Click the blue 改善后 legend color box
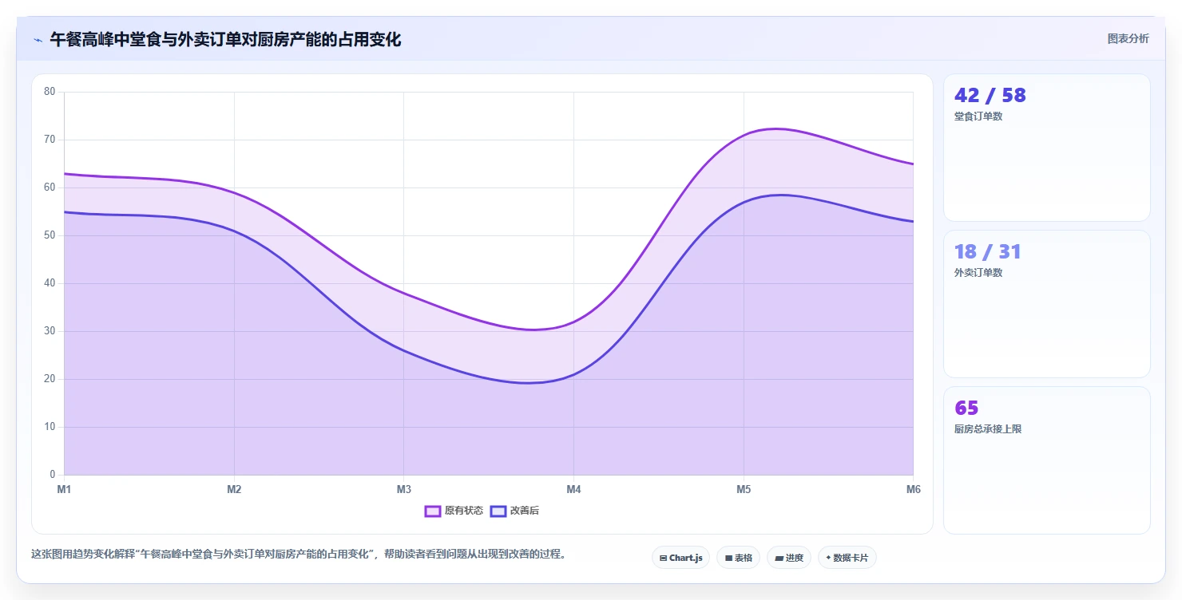The height and width of the screenshot is (600, 1182). [x=498, y=511]
